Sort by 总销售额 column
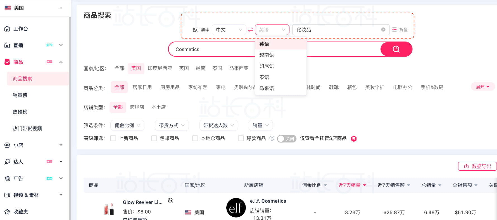 465,185
